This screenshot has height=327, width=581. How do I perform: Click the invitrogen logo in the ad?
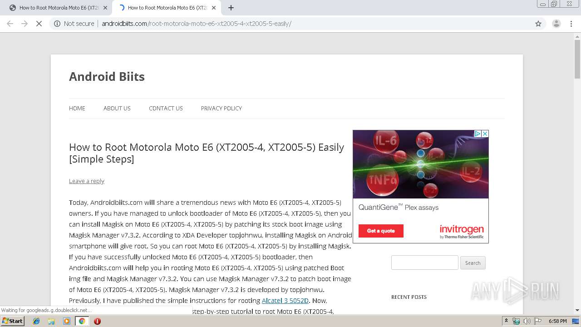tap(462, 231)
